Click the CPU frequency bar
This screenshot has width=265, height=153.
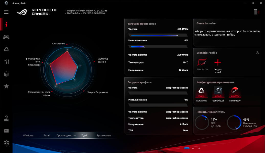click(x=158, y=35)
